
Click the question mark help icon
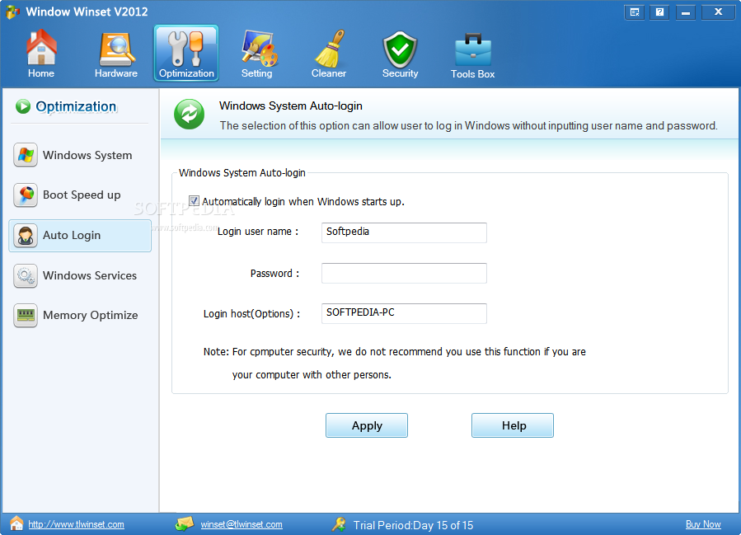point(659,12)
